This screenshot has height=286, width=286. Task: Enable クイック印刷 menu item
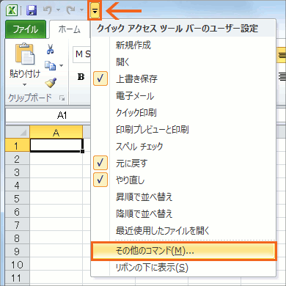183,113
